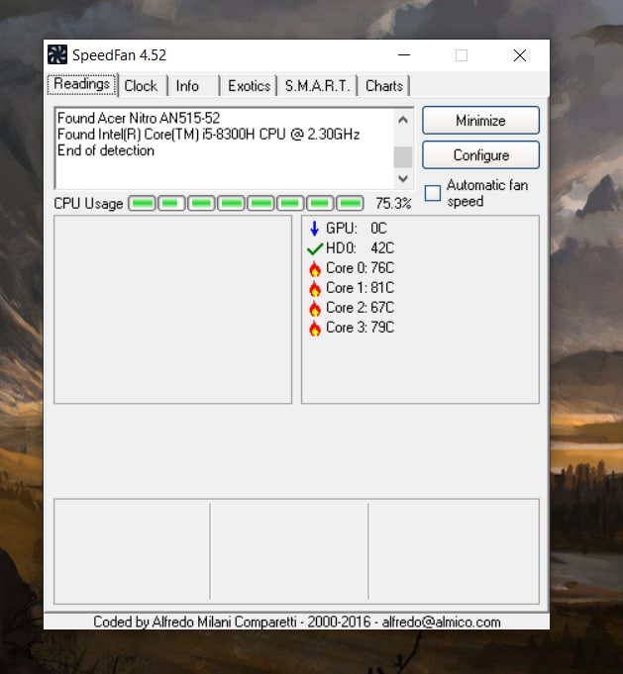Select the Intel Core i5-8300H log line

(209, 135)
